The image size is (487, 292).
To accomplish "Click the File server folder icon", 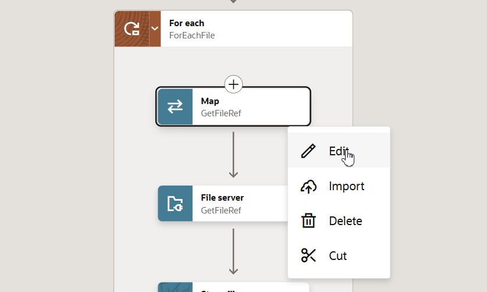I will (x=175, y=204).
